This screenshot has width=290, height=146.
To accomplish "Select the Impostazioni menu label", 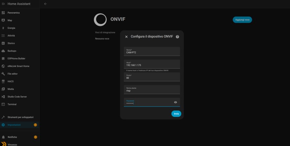I will [x=14, y=125].
